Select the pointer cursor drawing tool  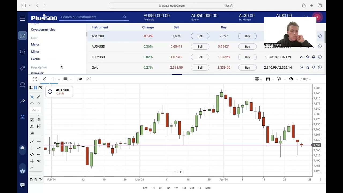coord(32,97)
